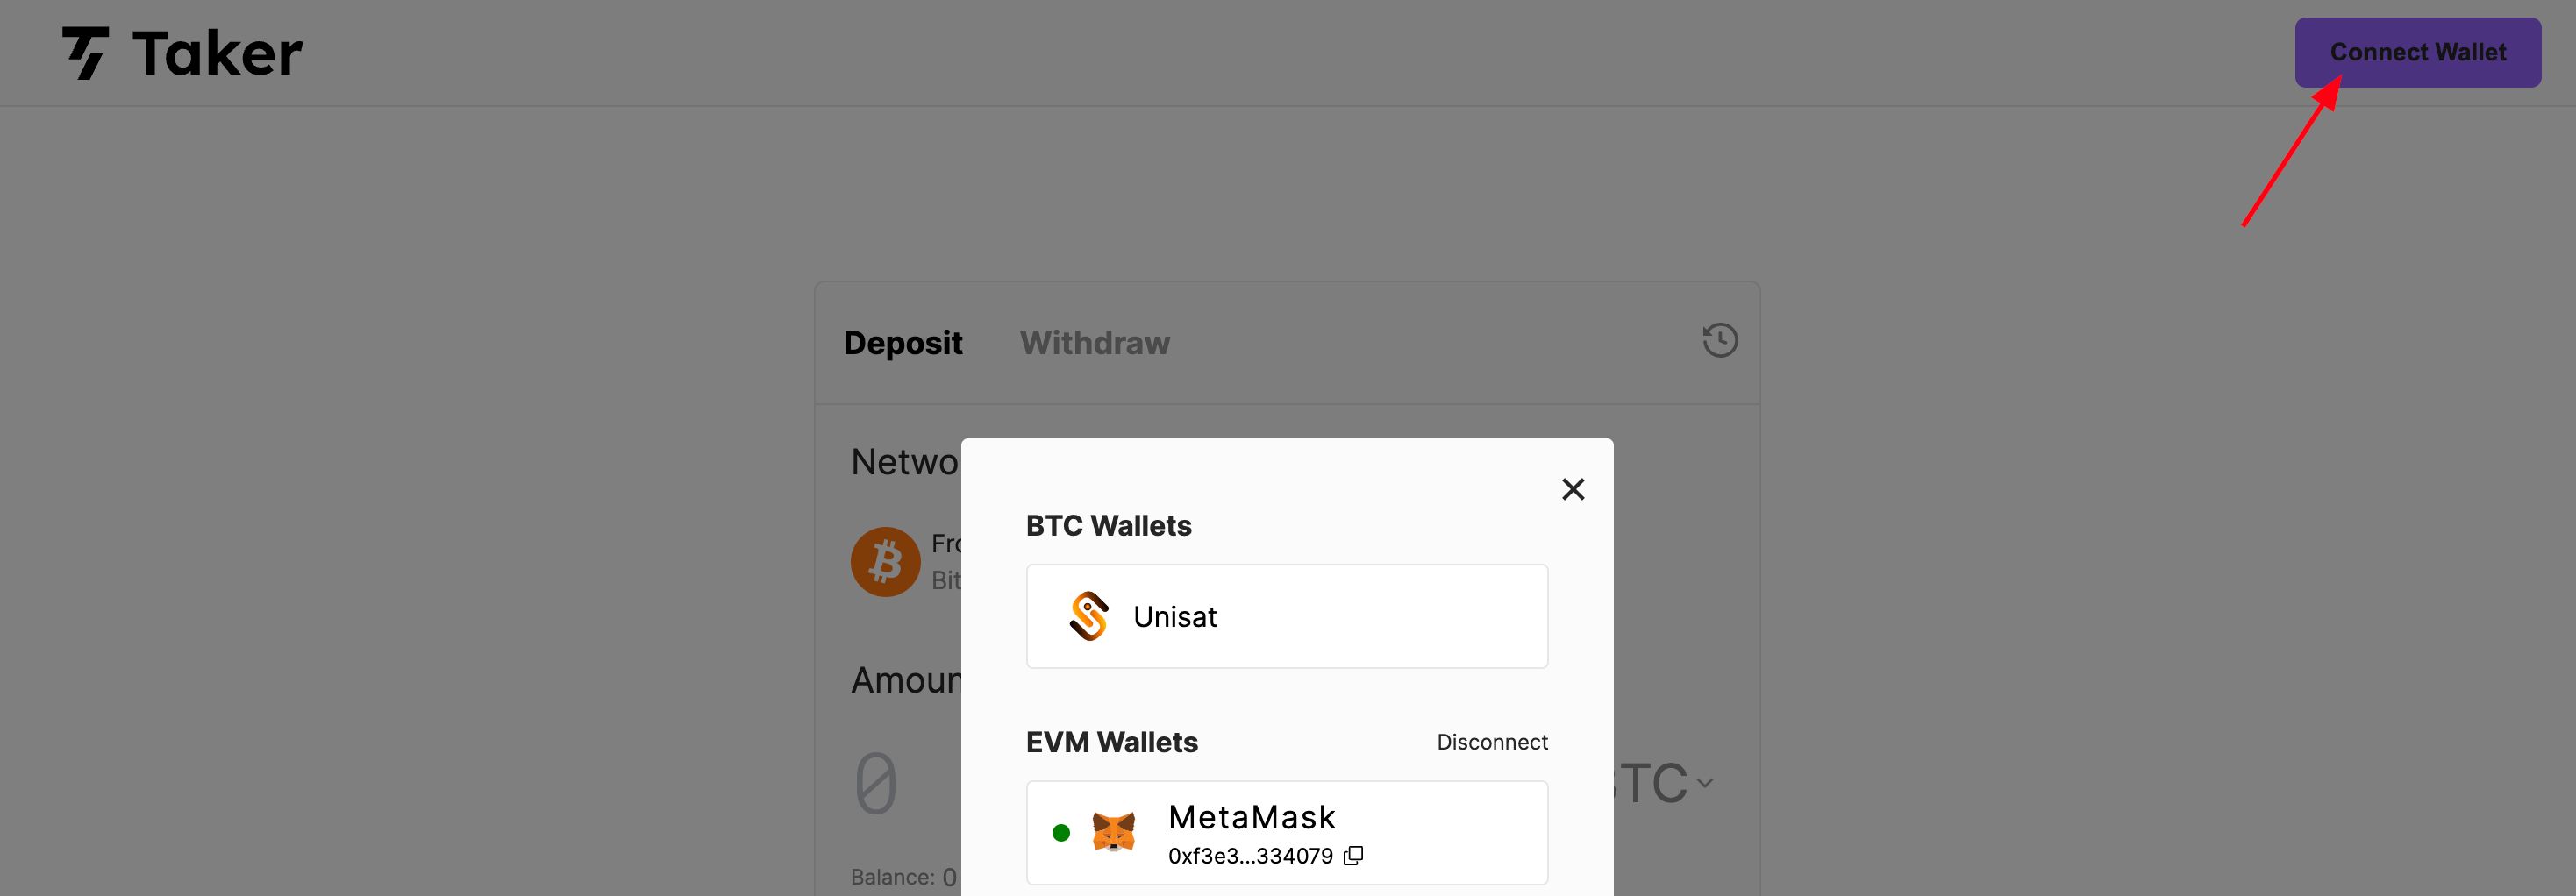Screen dimensions: 2576x896
Task: Copy the MetaMask wallet address
Action: point(1353,856)
